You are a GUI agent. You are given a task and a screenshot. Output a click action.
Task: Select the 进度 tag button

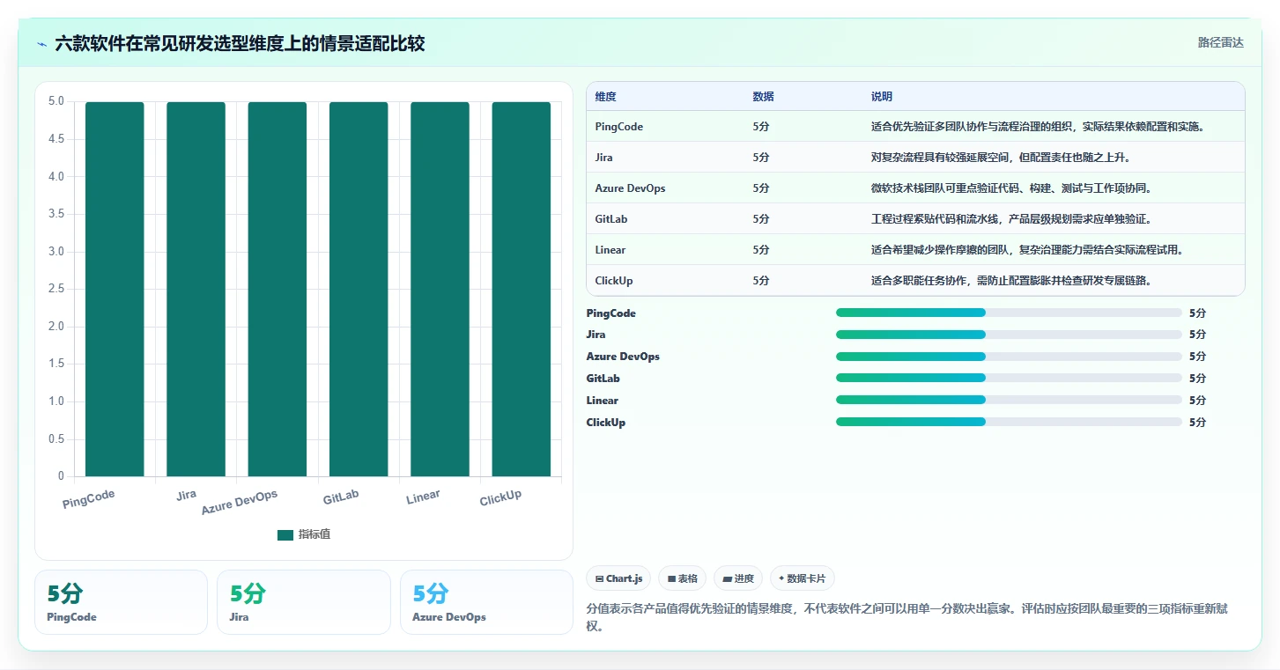738,578
